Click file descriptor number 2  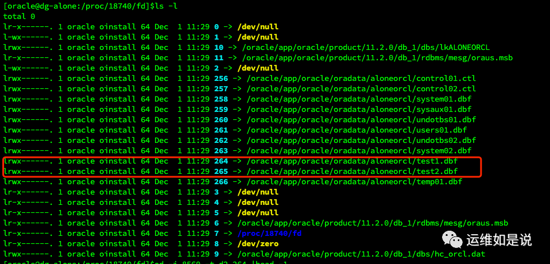click(x=216, y=68)
